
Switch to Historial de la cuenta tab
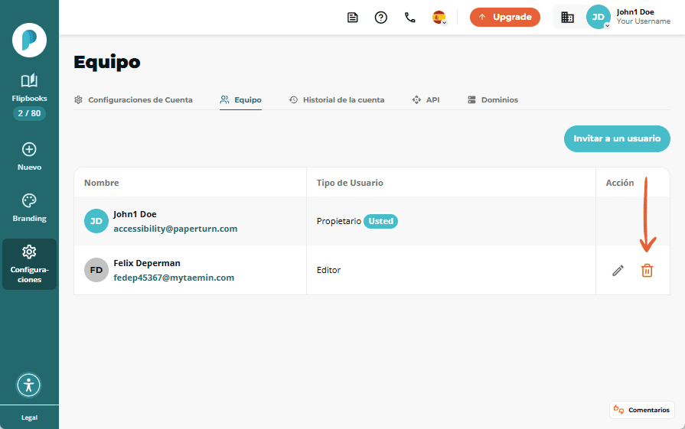[x=337, y=100]
